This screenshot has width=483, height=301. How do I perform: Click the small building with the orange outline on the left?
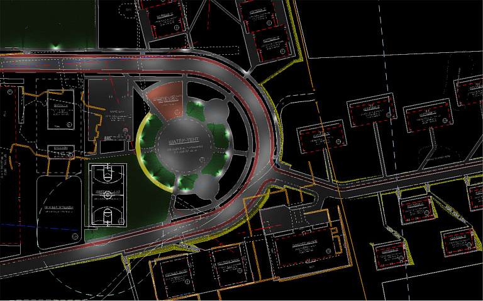(60, 151)
